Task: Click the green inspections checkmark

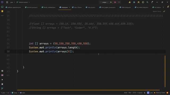Action: pyautogui.click(x=164, y=11)
